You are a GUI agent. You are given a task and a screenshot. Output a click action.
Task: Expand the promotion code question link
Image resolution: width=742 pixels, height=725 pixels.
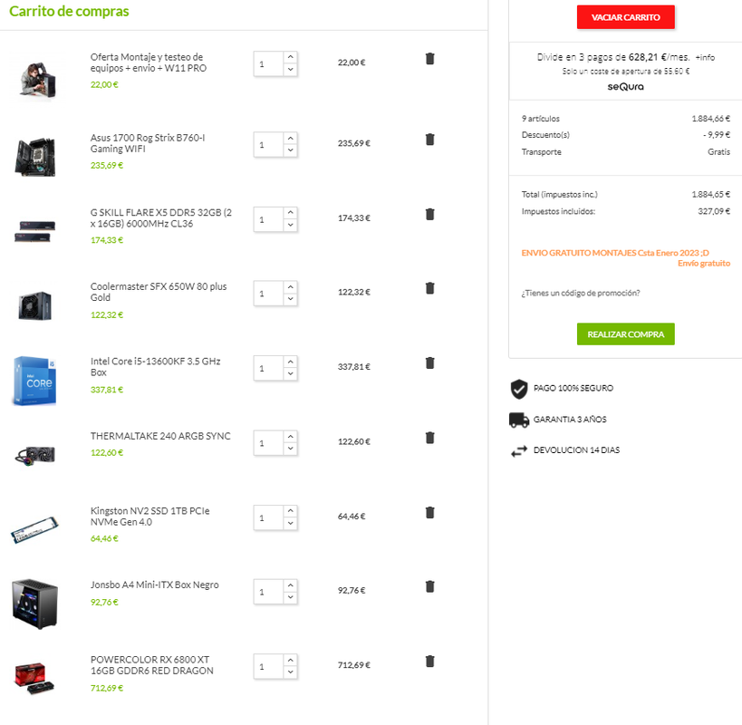pyautogui.click(x=581, y=293)
